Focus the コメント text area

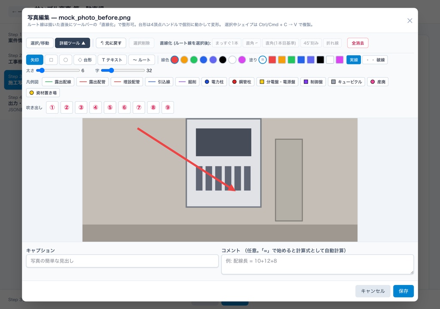pyautogui.click(x=318, y=264)
